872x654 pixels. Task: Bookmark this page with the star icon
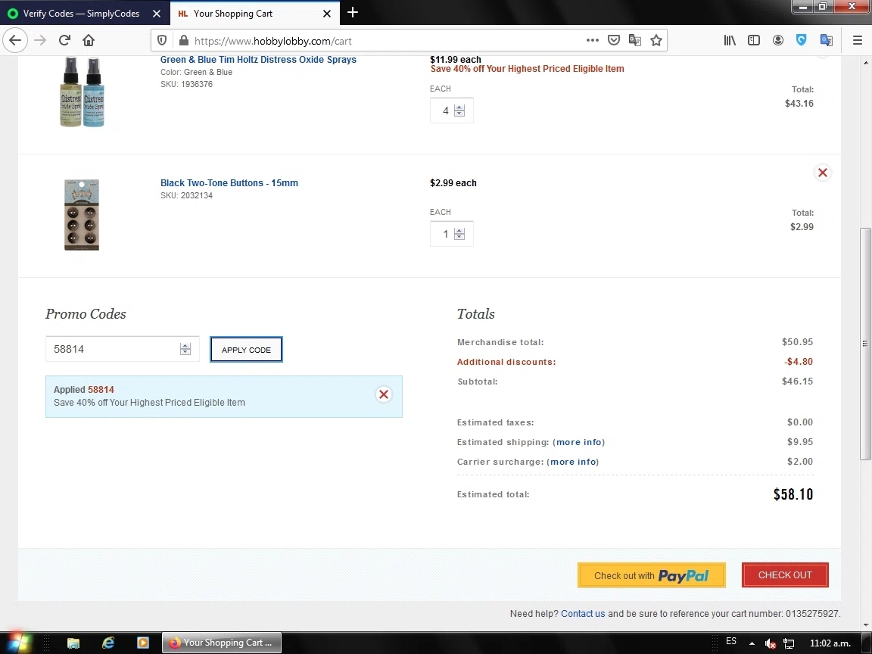click(656, 41)
